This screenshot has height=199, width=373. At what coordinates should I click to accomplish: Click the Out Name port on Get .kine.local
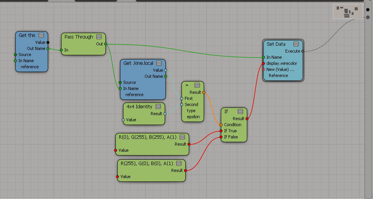(x=165, y=76)
